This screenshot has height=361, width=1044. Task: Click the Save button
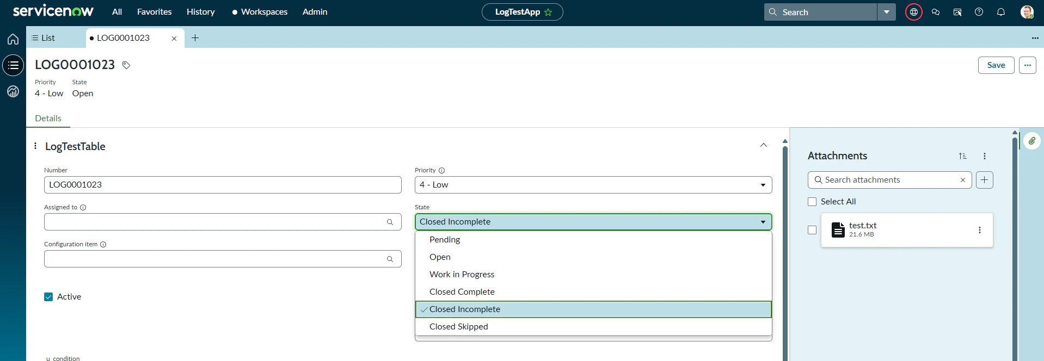(x=996, y=65)
